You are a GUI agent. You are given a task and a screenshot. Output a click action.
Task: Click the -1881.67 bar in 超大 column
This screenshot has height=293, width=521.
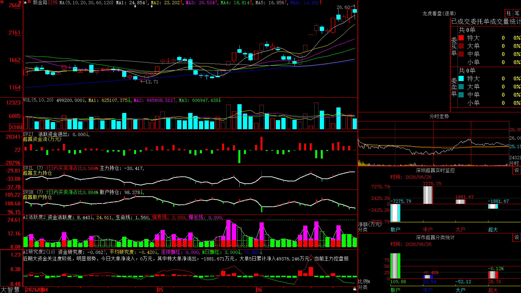(x=493, y=206)
